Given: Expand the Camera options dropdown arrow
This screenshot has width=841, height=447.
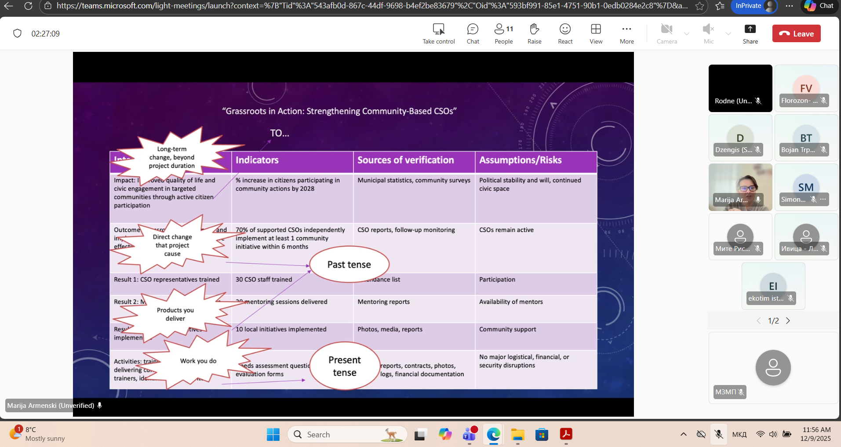Looking at the screenshot, I should point(687,34).
